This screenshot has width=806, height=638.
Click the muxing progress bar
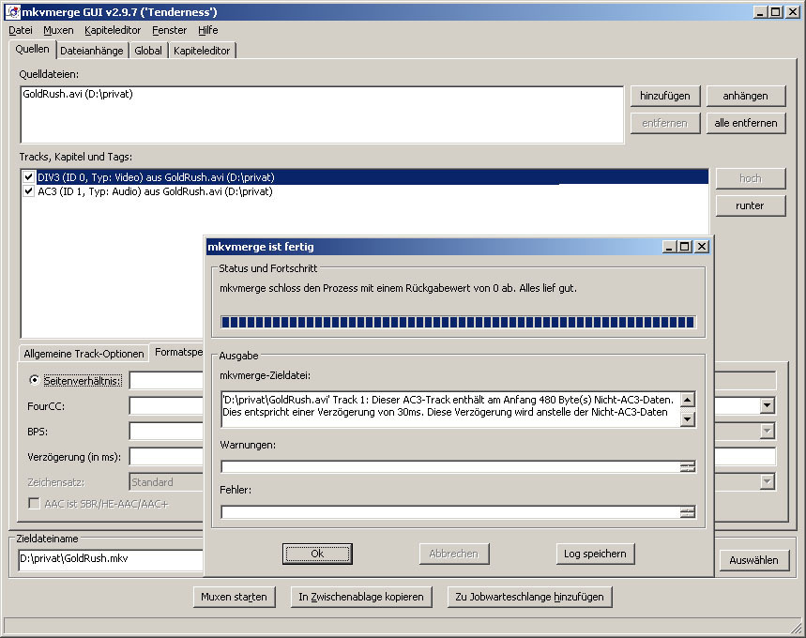tap(458, 323)
